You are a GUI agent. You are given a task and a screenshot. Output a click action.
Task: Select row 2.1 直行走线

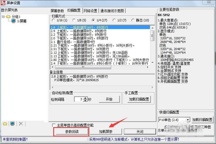tap(100, 42)
